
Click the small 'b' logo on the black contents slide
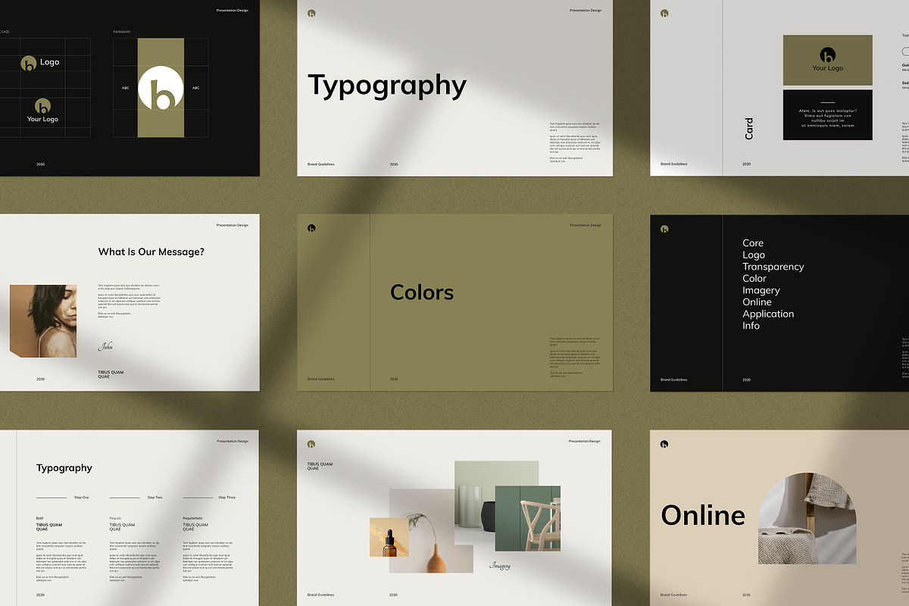pos(664,229)
